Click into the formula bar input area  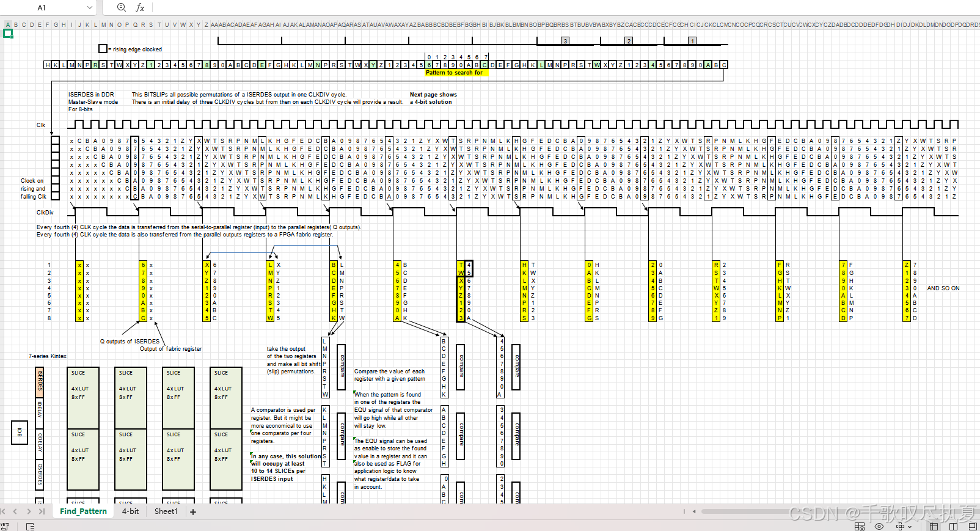tap(565, 7)
